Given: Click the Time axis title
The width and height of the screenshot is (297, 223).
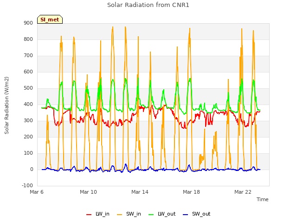Looking at the screenshot, I should click(x=263, y=199).
